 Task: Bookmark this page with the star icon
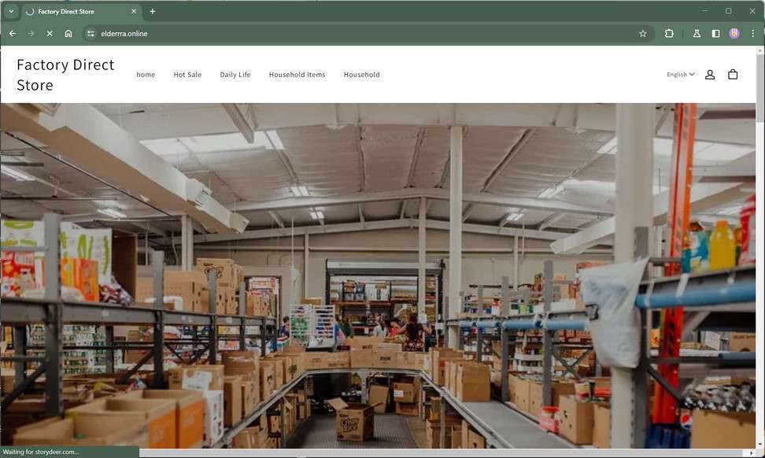click(x=642, y=34)
